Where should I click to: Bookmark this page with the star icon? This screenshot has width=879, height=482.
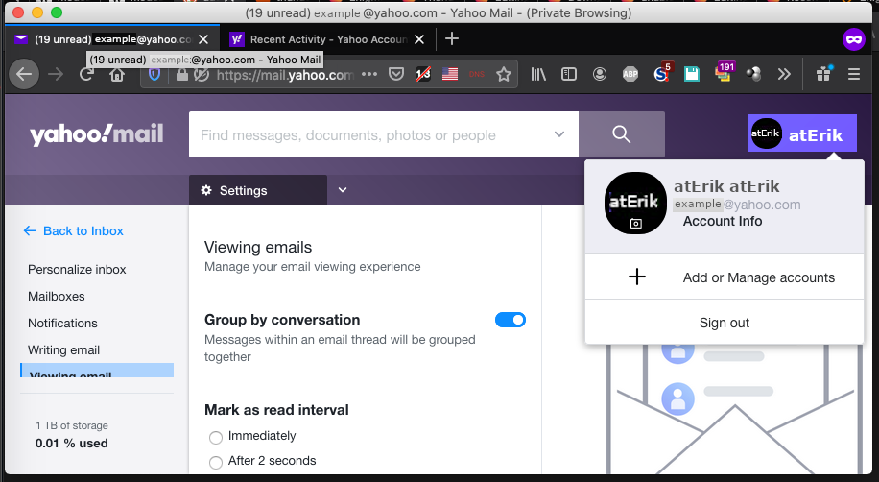pos(504,74)
